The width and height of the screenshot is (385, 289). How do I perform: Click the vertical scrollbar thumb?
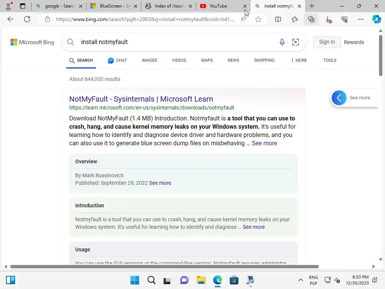pos(380,56)
